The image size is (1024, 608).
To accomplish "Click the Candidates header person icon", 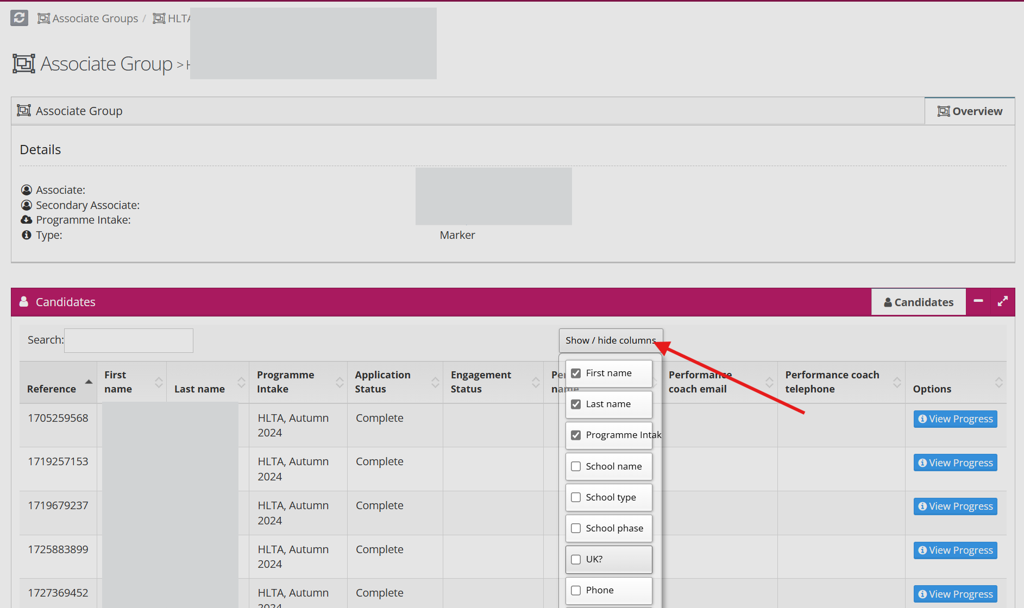I will (x=24, y=302).
